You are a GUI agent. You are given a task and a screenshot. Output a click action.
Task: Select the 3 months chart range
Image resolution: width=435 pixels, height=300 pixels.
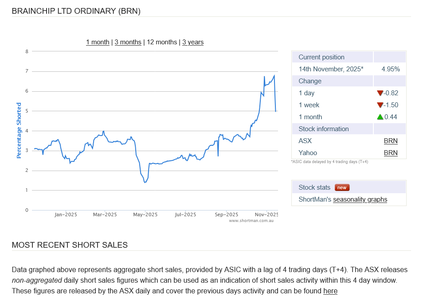click(x=128, y=42)
